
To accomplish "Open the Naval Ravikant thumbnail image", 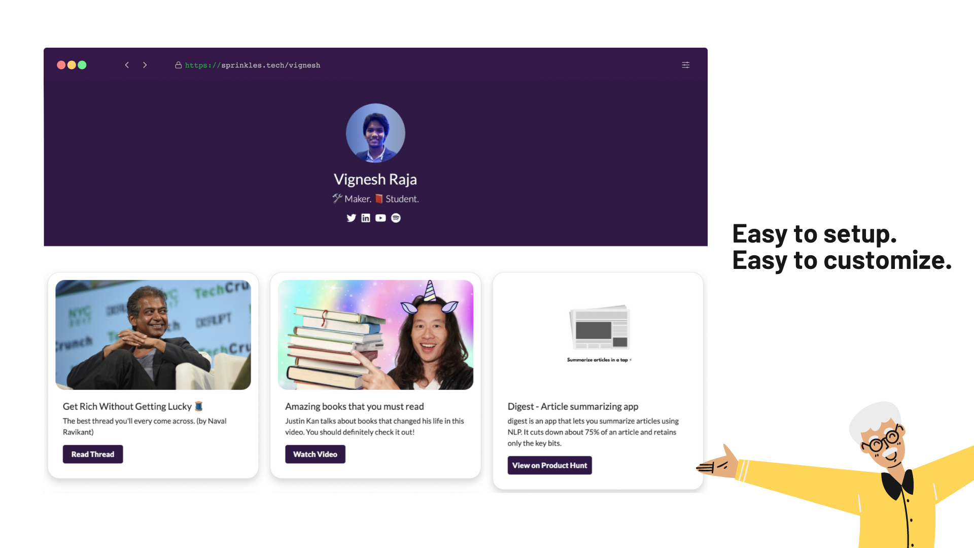I will click(153, 335).
